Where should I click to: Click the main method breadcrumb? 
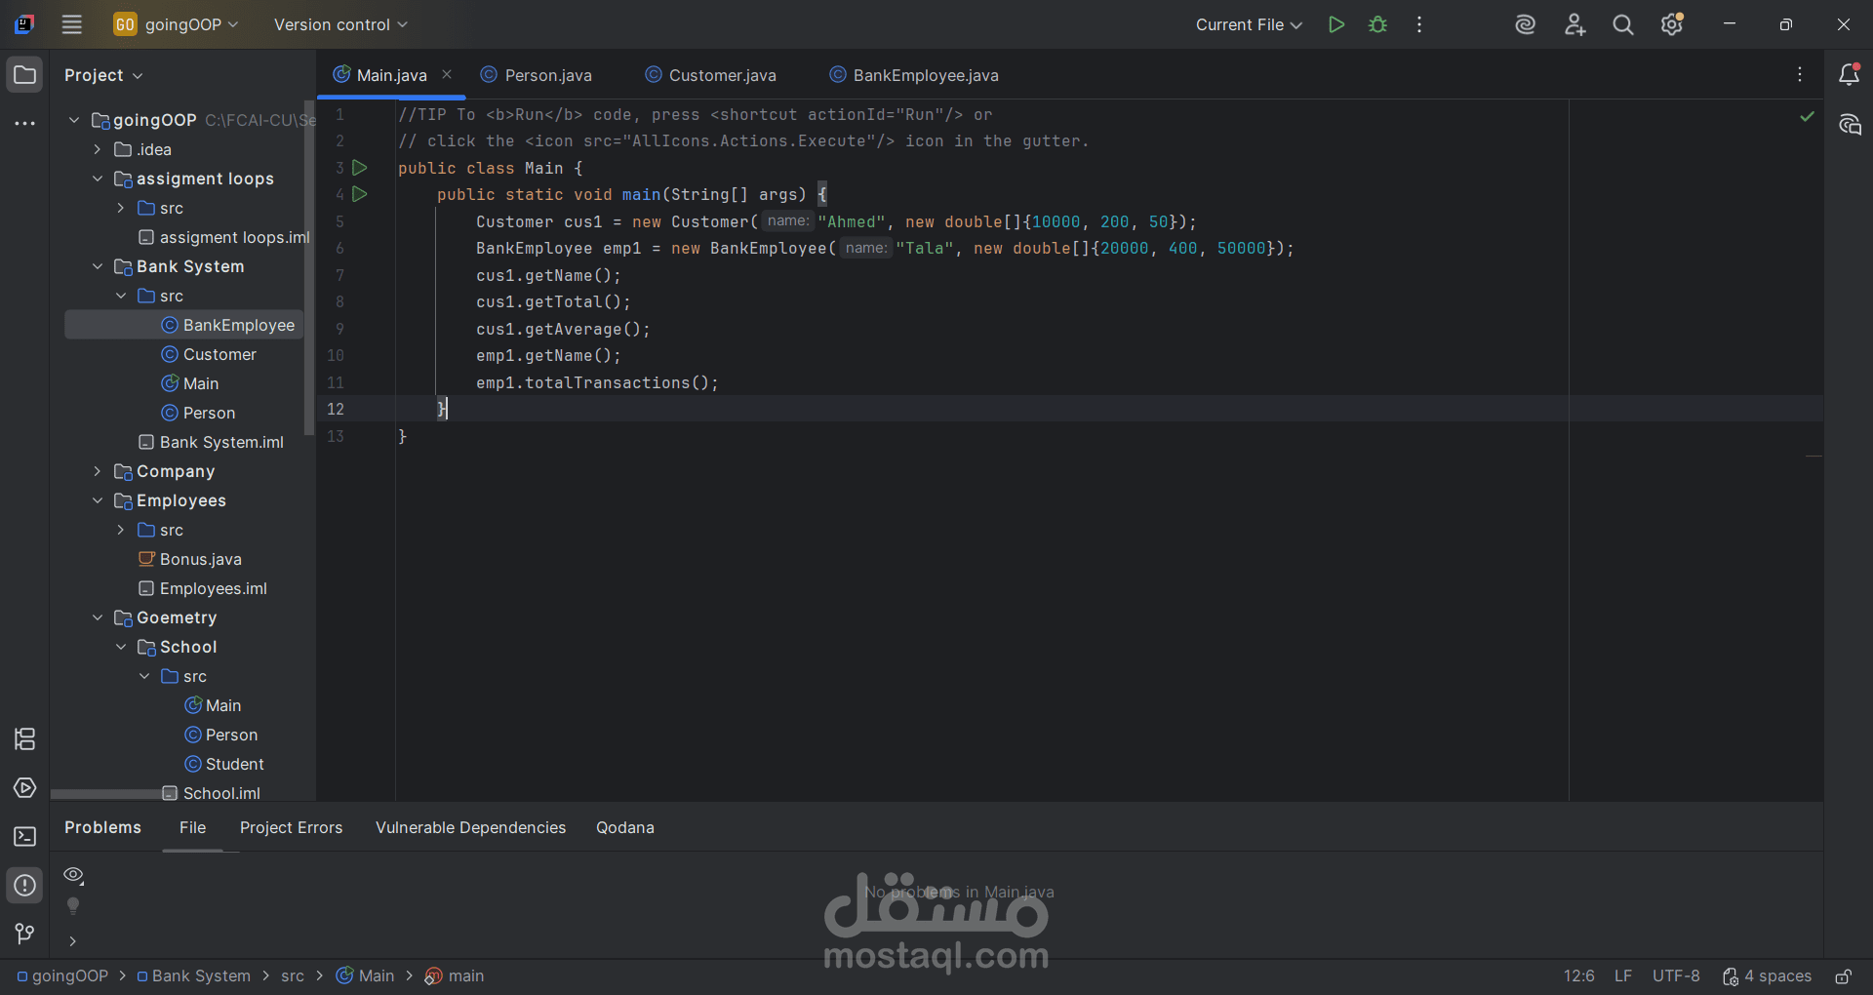click(455, 976)
